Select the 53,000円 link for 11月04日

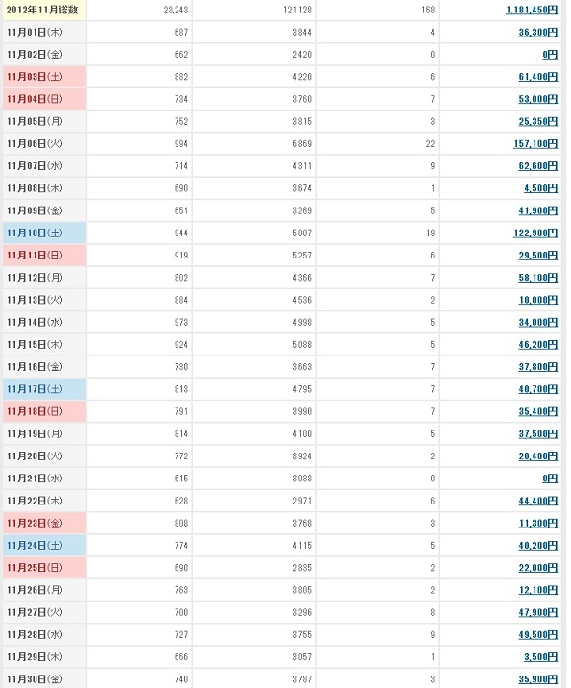tap(538, 99)
